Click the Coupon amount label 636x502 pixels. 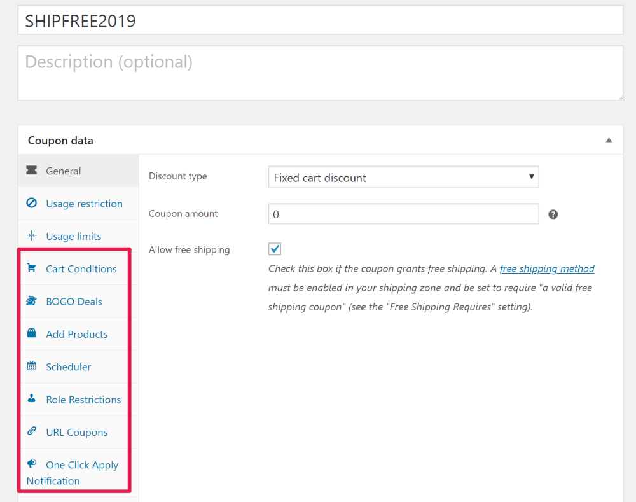[183, 214]
